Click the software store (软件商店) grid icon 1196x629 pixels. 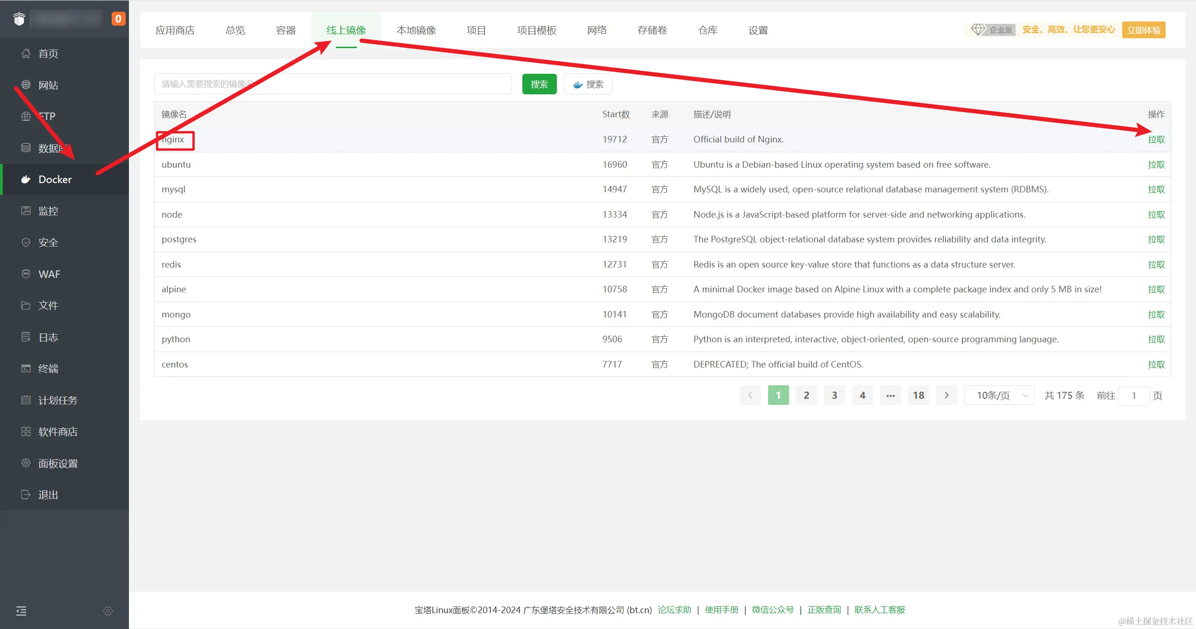pyautogui.click(x=26, y=431)
